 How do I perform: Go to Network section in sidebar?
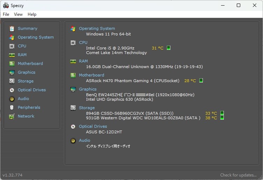(x=26, y=116)
